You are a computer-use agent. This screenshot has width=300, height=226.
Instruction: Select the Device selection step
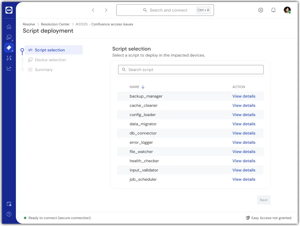(50, 60)
